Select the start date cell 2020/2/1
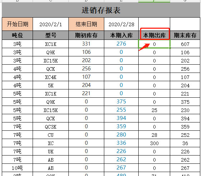 point(51,24)
